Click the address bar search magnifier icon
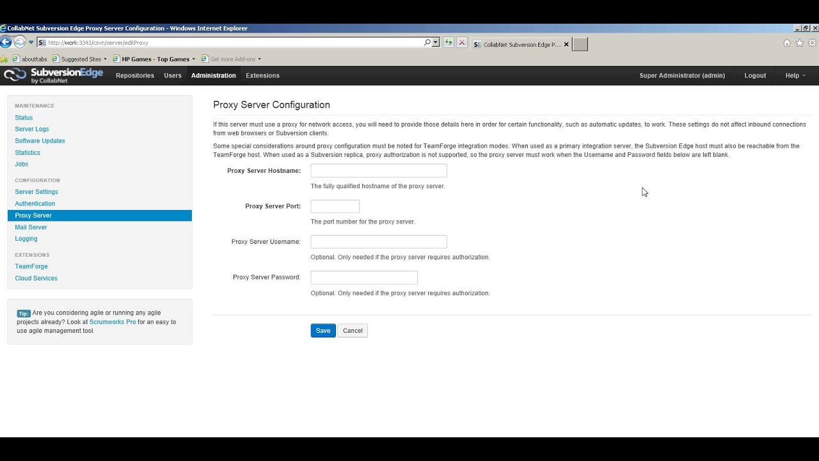Viewport: 819px width, 461px height. 427,42
